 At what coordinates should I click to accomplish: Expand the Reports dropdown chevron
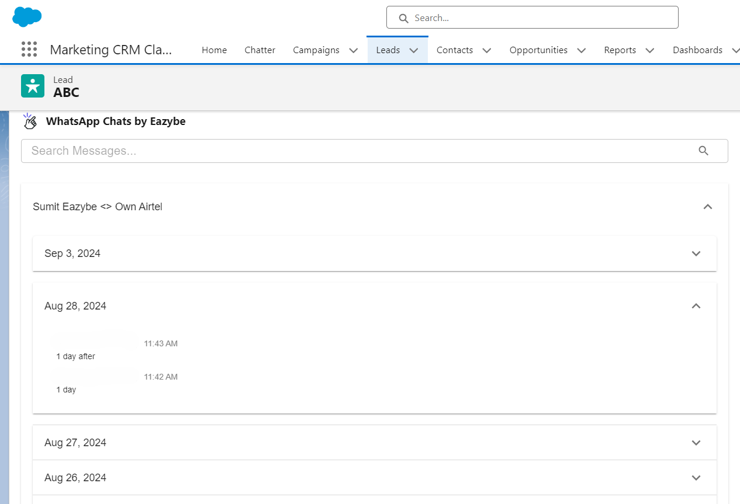coord(650,50)
